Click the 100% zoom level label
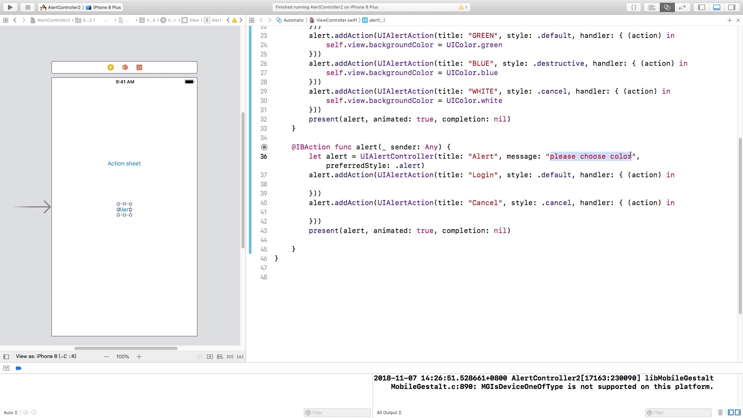The width and height of the screenshot is (743, 418). pos(123,356)
